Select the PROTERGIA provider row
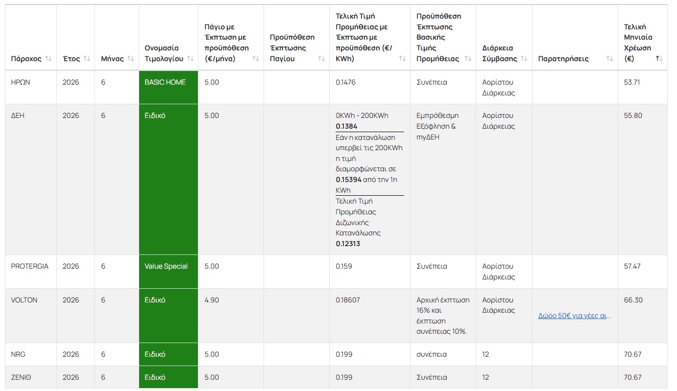This screenshot has height=391, width=677. tap(336, 272)
